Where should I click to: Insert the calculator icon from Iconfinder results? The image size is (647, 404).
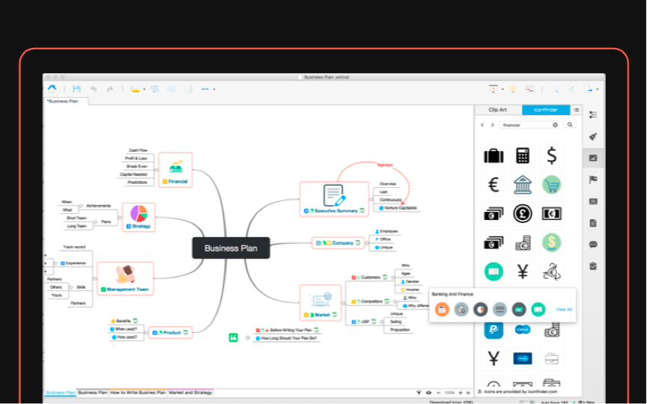(x=523, y=156)
